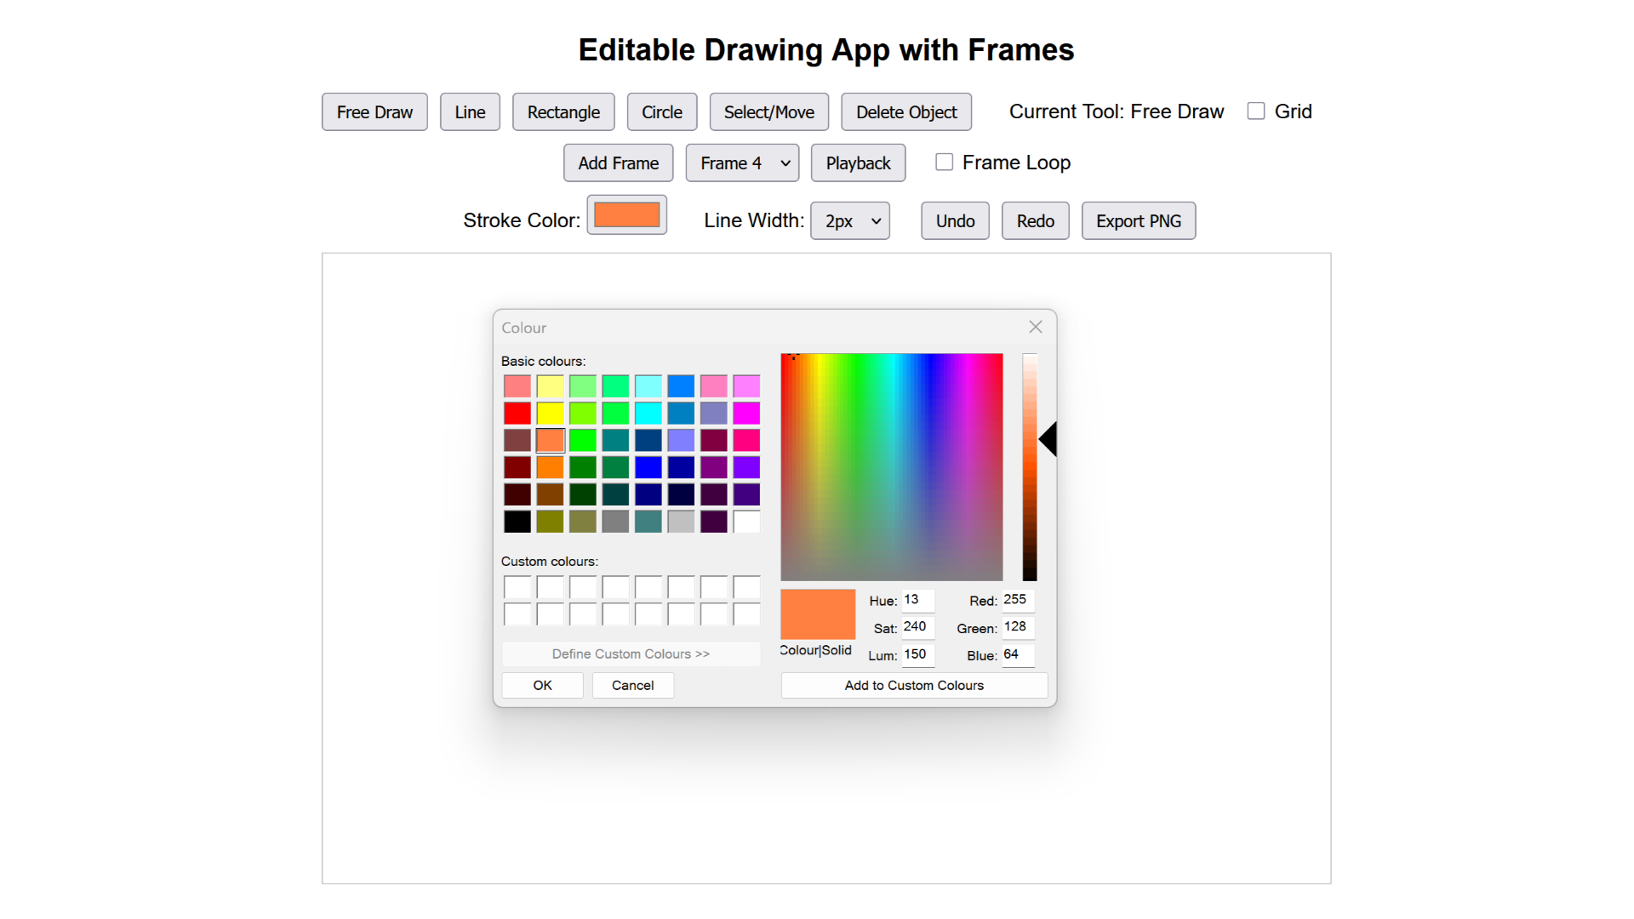Viewport: 1634px width, 919px height.
Task: Edit the Sat value field
Action: pos(917,627)
